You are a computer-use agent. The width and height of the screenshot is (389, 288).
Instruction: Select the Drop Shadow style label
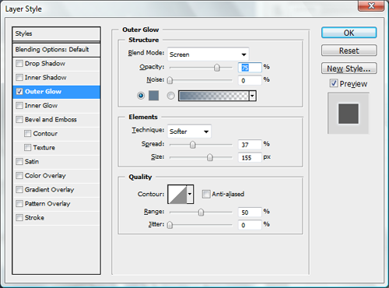(45, 63)
